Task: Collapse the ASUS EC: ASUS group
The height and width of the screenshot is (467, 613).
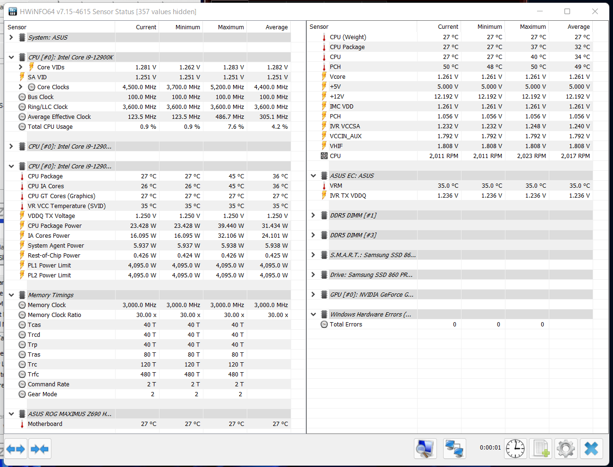Action: pos(313,175)
